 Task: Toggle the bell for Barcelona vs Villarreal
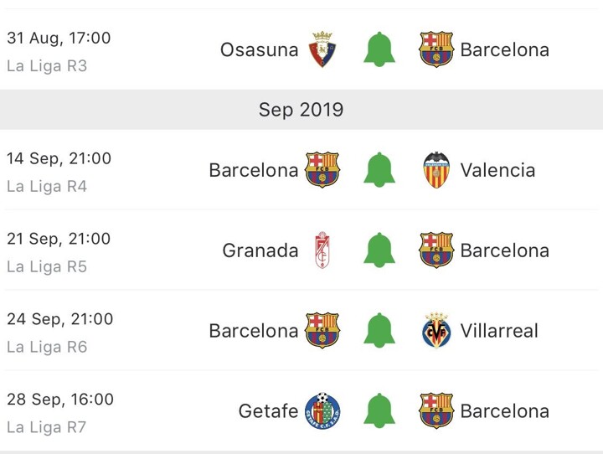[x=379, y=331]
